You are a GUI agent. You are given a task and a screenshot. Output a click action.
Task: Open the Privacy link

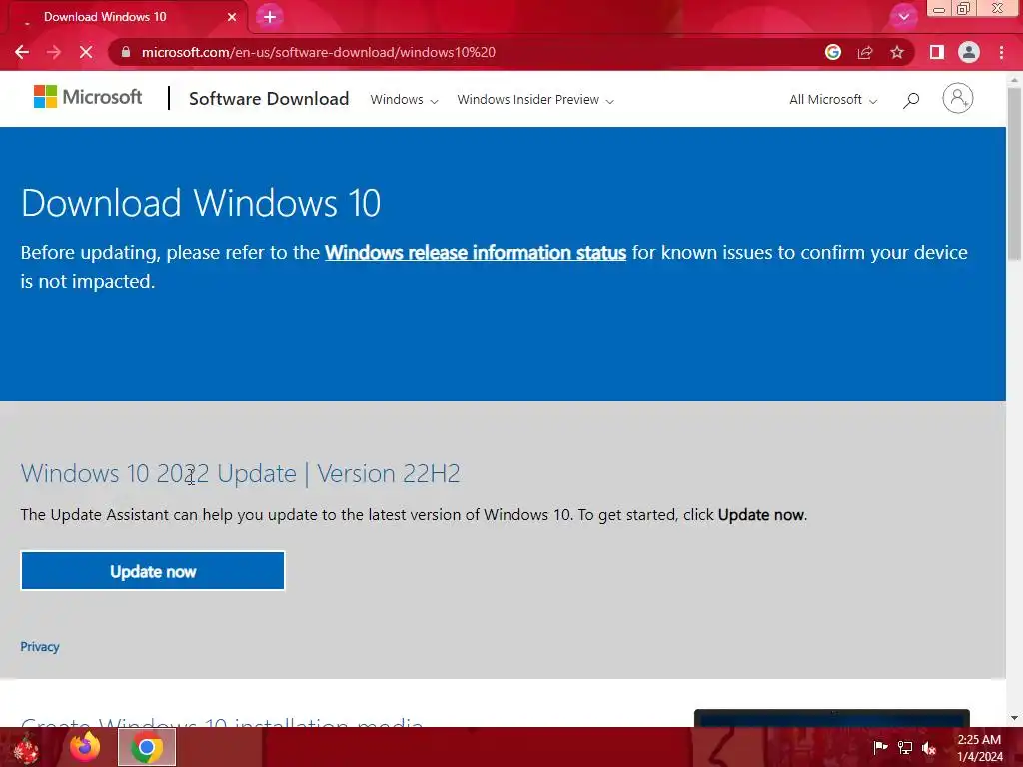click(x=40, y=647)
